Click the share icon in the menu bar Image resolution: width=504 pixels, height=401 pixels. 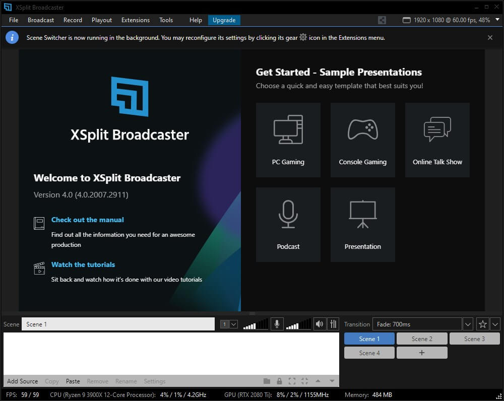pos(382,20)
